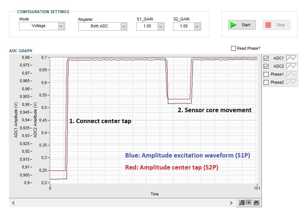
Task: Click the graph scrollbar right arrow
Action: (x=231, y=203)
